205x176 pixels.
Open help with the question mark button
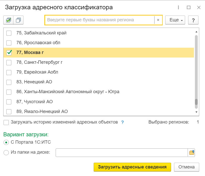coord(193,20)
